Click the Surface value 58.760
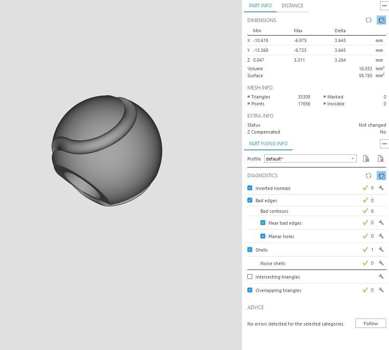Viewport: 389px width, 350px height. (365, 76)
